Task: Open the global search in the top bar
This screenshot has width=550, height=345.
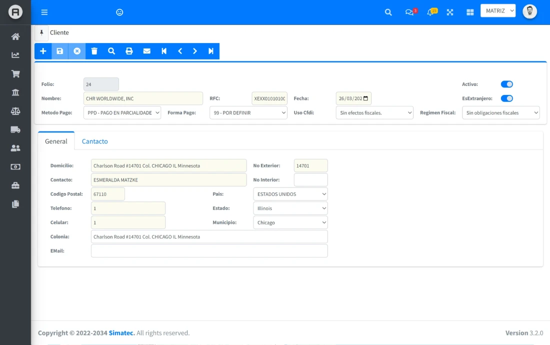Action: (388, 12)
